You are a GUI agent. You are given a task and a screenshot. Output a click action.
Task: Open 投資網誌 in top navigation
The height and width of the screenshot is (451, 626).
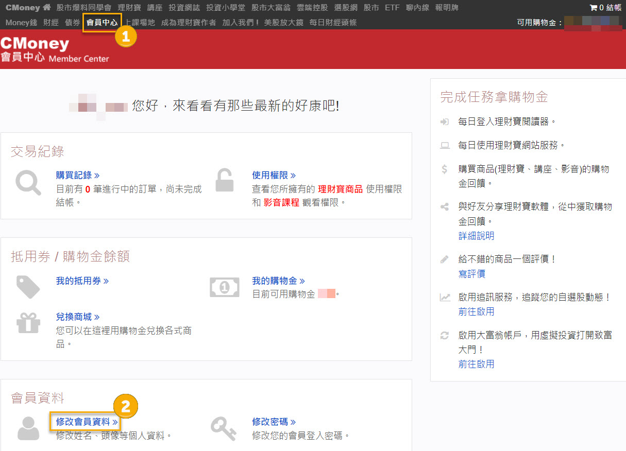[184, 8]
